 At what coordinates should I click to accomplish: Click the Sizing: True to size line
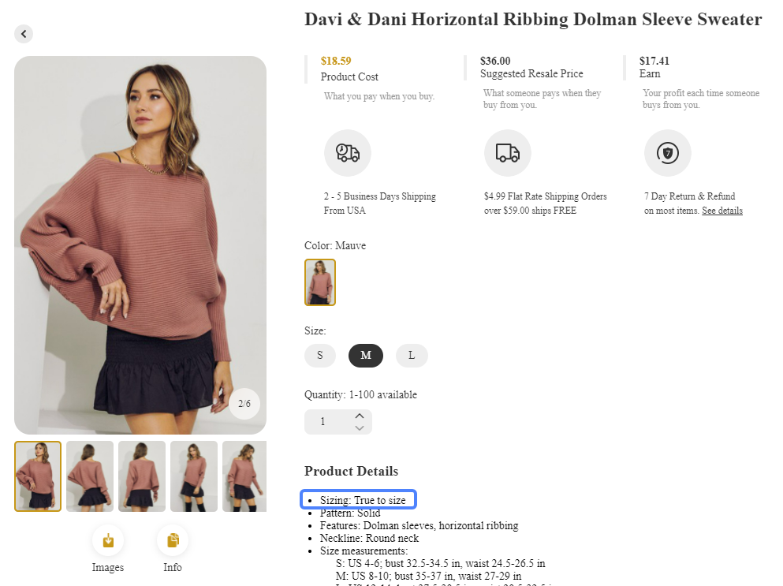(x=359, y=500)
